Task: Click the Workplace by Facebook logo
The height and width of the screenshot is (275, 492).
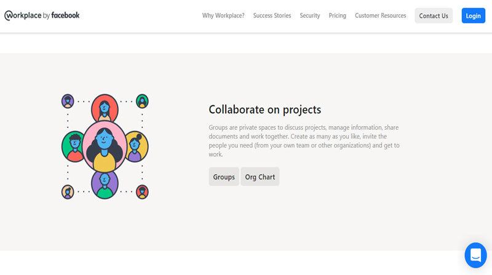Action: 42,15
